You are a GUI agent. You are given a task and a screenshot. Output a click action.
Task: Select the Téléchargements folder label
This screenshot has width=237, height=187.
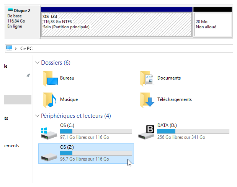point(175,99)
